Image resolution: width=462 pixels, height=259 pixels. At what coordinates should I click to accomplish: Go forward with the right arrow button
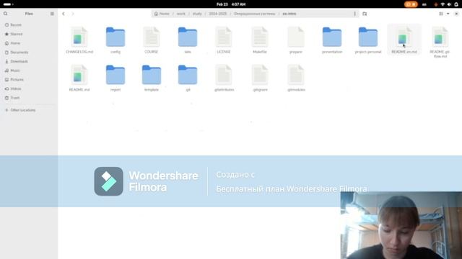click(x=73, y=14)
